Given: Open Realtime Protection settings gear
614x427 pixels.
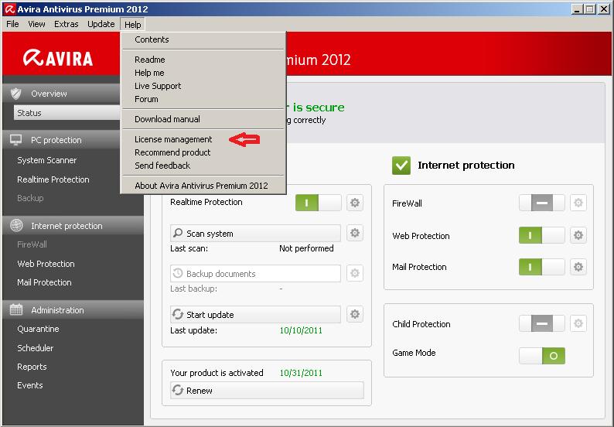Looking at the screenshot, I should pyautogui.click(x=355, y=203).
